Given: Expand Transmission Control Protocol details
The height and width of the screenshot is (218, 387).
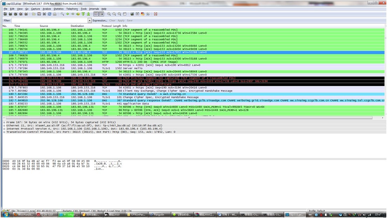Looking at the screenshot, I should (x=4, y=132).
